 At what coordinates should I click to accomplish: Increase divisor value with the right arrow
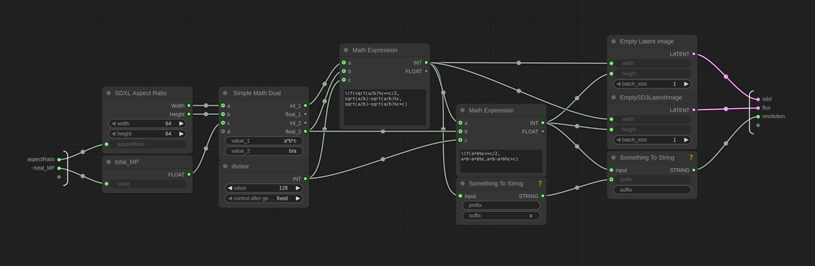click(x=298, y=188)
